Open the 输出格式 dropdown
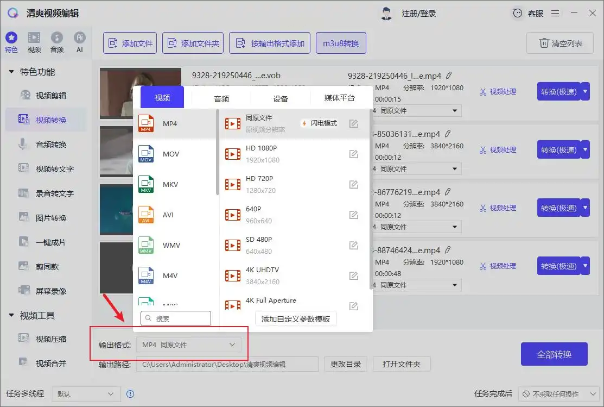 (x=188, y=345)
